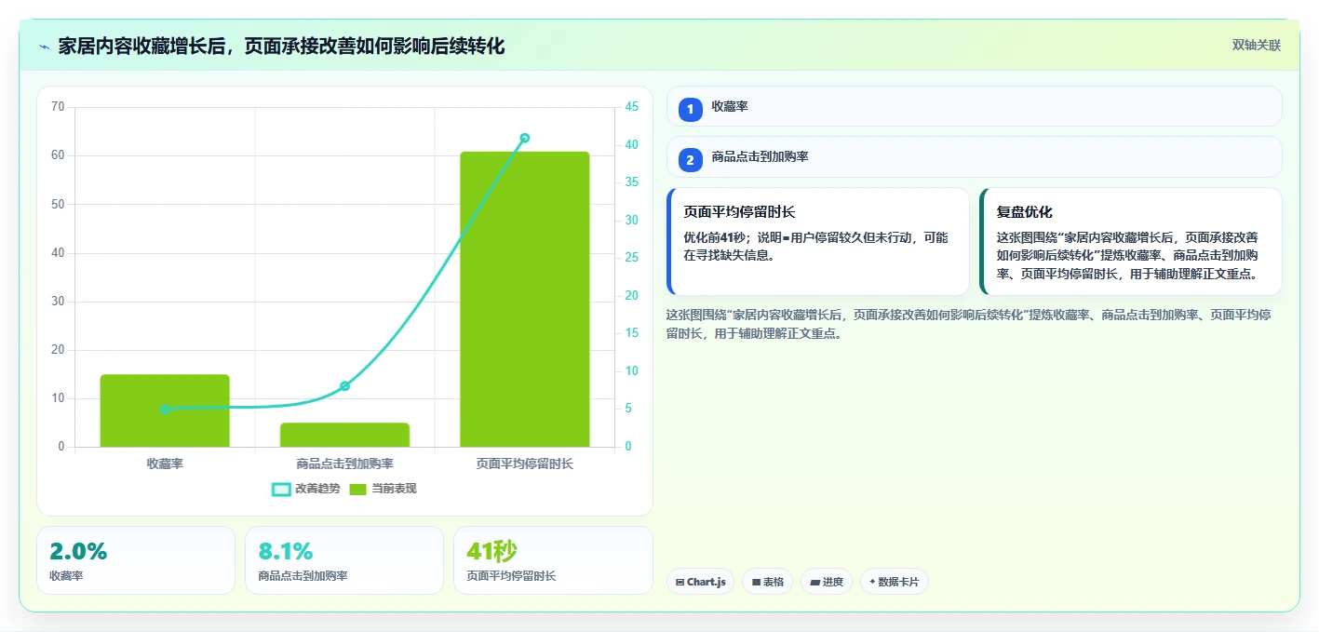Click the 进度 tag
Viewport: 1319px width, 632px height.
coord(827,582)
